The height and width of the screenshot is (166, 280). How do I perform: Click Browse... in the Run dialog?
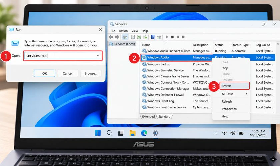[x=91, y=73]
